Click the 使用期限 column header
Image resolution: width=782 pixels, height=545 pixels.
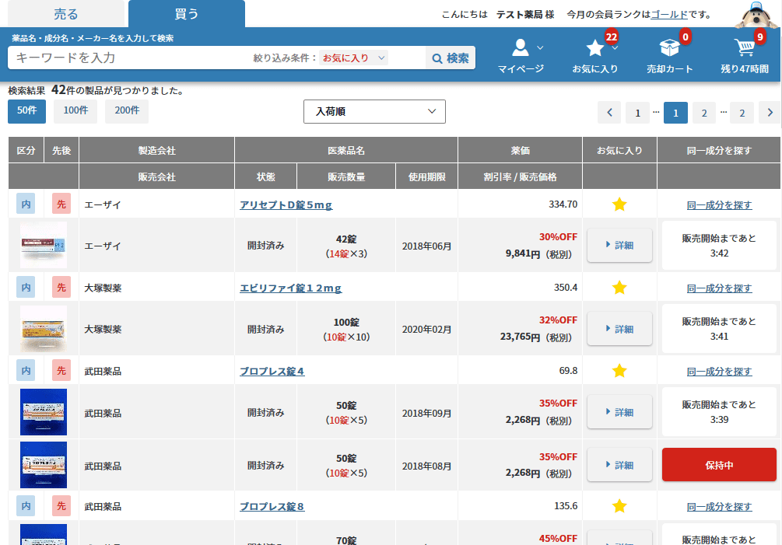click(x=427, y=176)
